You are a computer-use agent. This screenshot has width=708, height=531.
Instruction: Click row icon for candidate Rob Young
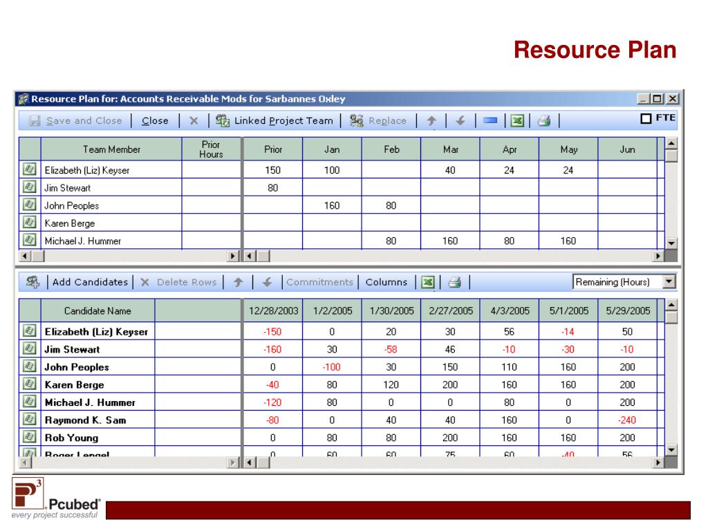(x=29, y=437)
